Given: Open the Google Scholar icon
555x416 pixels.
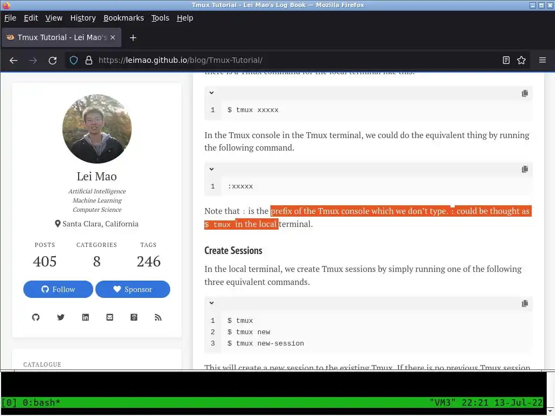Looking at the screenshot, I should point(134,317).
